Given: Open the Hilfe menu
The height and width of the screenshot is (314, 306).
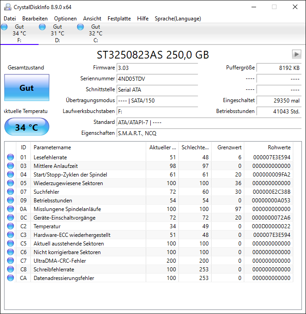Looking at the screenshot, I should [x=143, y=19].
